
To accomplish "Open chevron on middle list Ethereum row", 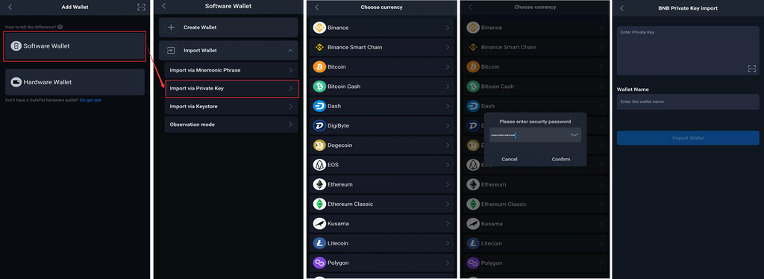I will point(448,184).
